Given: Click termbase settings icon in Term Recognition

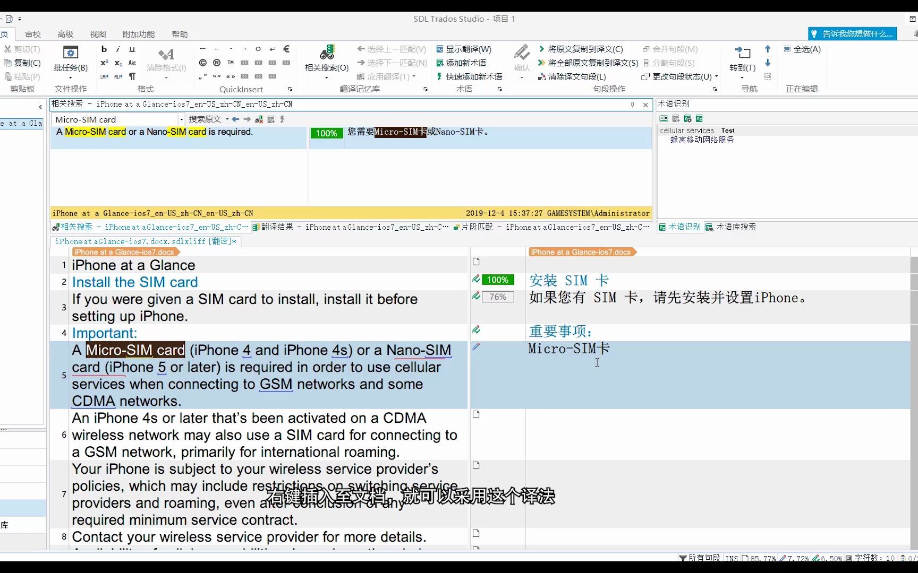Looking at the screenshot, I should [687, 118].
